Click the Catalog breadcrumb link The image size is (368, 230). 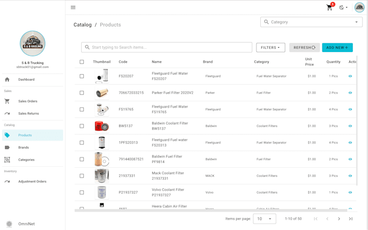coord(83,25)
